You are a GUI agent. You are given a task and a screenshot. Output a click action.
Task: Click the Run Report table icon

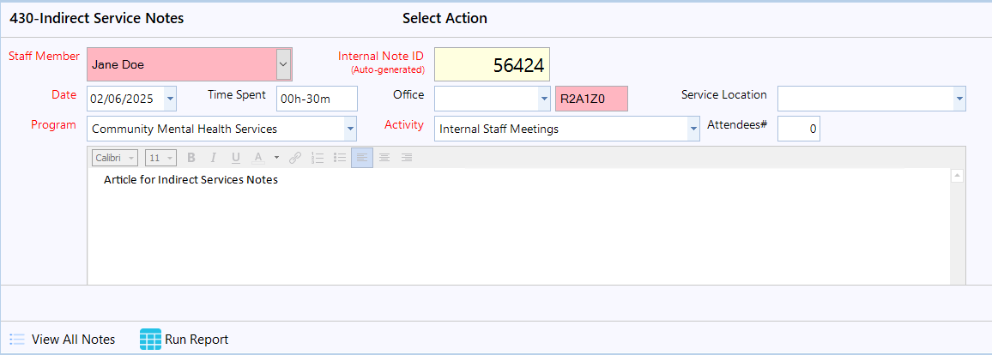[150, 340]
